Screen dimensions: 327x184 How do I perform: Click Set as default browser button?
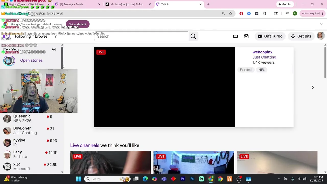pos(78,24)
